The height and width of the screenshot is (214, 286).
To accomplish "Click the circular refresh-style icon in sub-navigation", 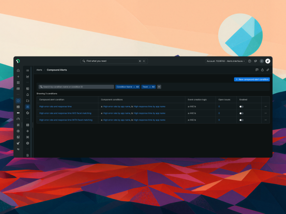I will click(28, 113).
